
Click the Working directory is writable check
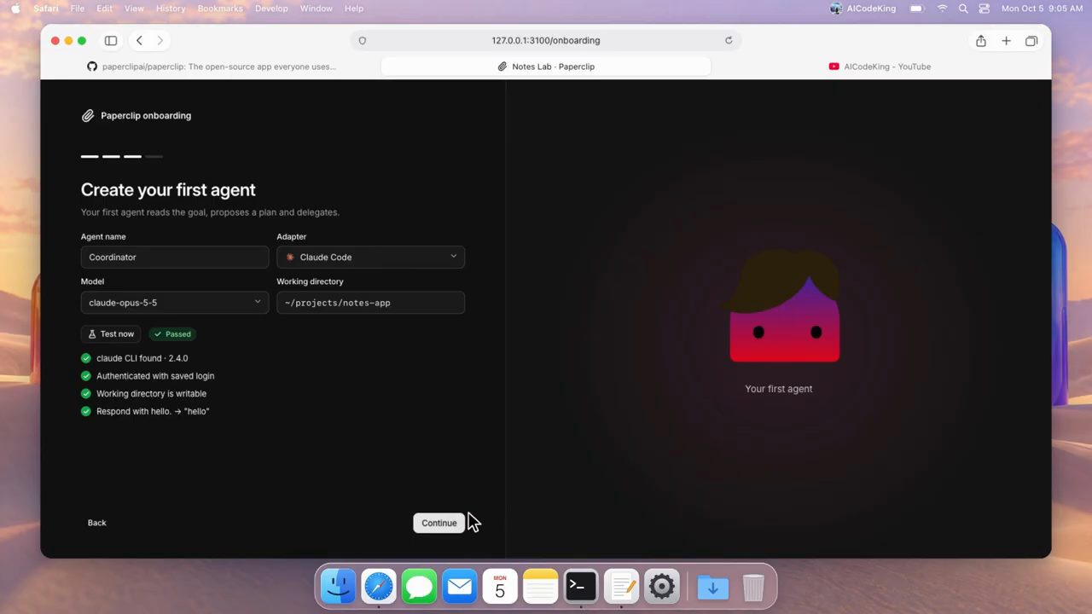pos(85,394)
